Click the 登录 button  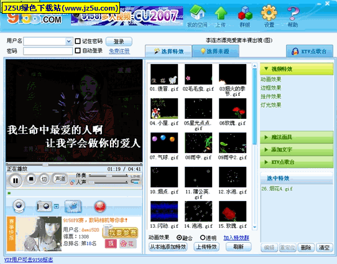119,41
